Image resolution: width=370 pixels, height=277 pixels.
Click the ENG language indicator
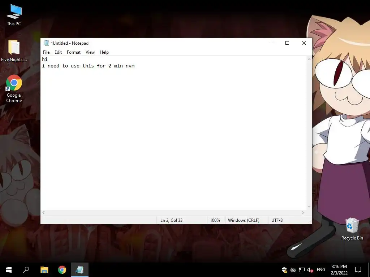[x=321, y=270]
